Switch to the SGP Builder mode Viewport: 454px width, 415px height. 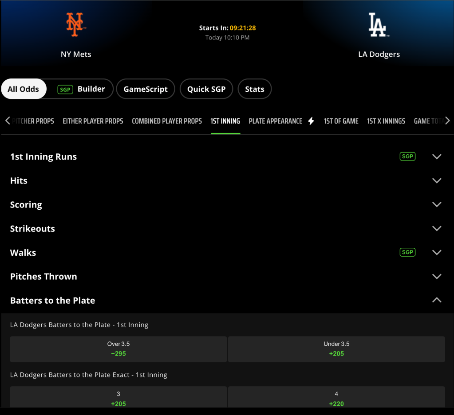point(81,89)
